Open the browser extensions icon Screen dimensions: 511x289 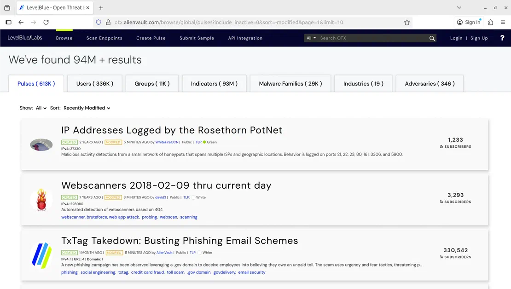(x=490, y=22)
